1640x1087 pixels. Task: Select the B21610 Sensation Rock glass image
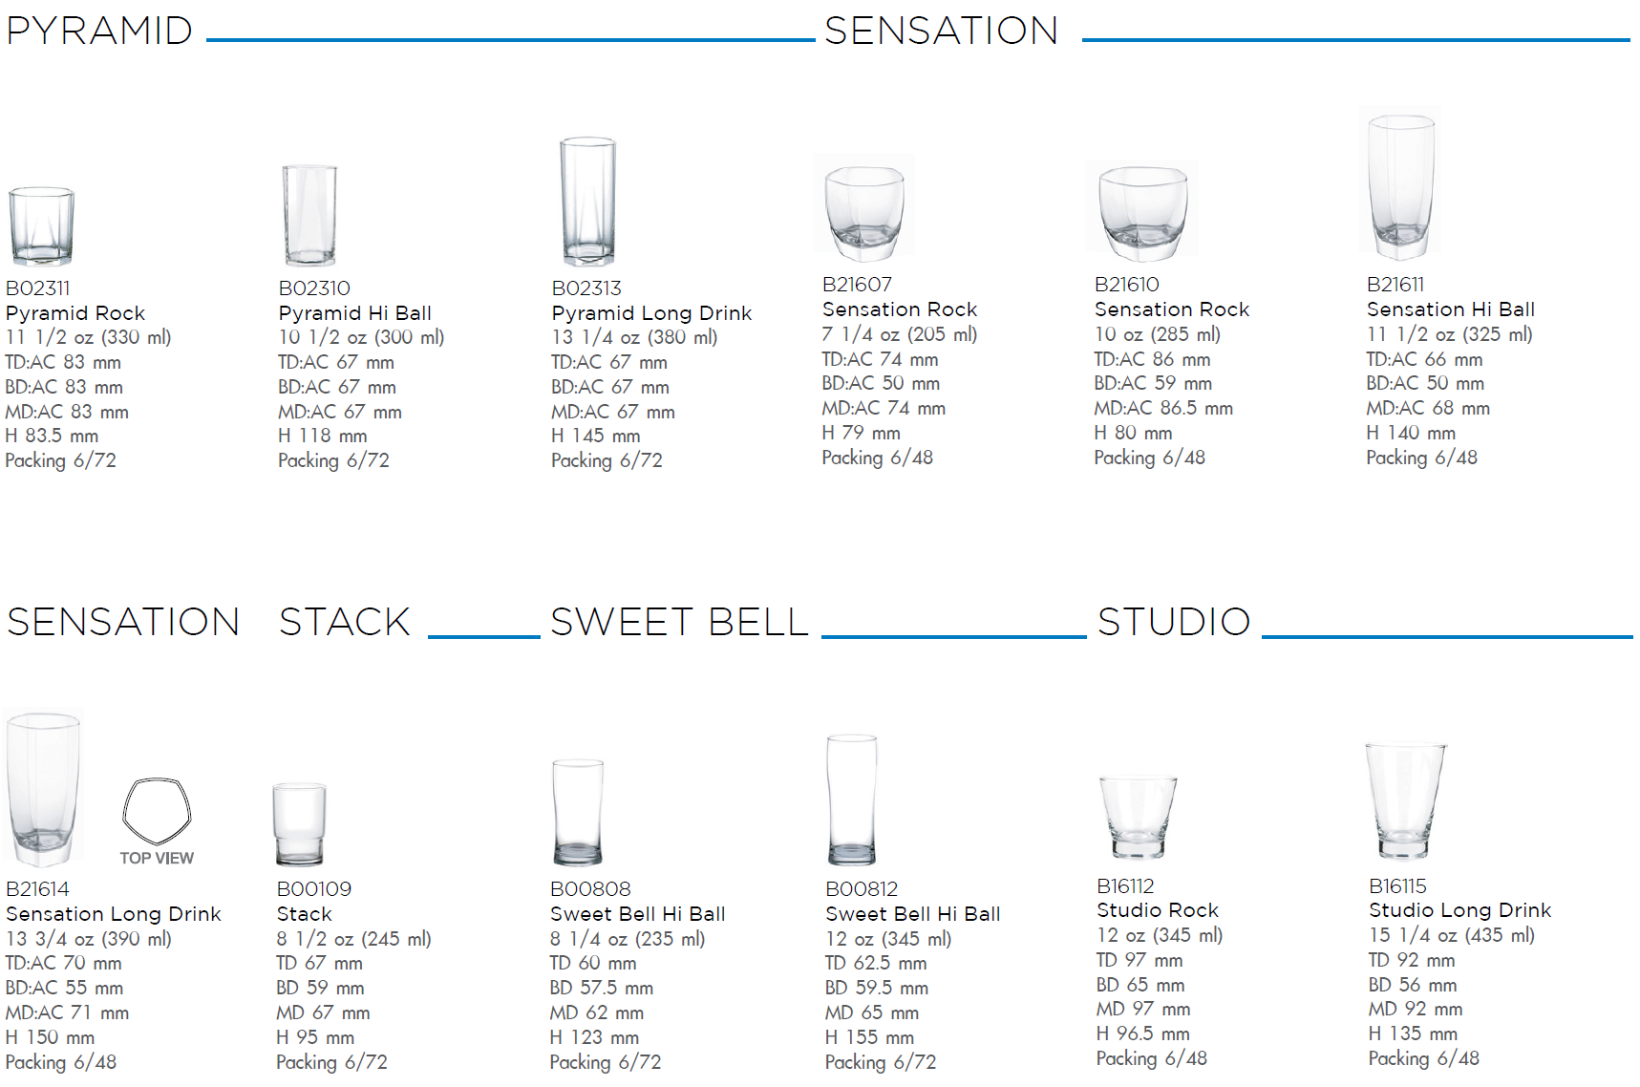pyautogui.click(x=1142, y=212)
